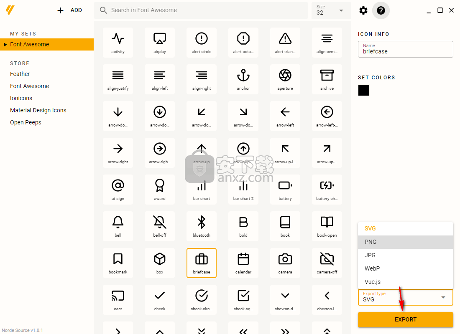
Task: Click the bell-off icon
Action: pyautogui.click(x=160, y=226)
